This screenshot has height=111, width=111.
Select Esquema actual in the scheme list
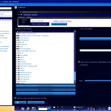click(45, 31)
